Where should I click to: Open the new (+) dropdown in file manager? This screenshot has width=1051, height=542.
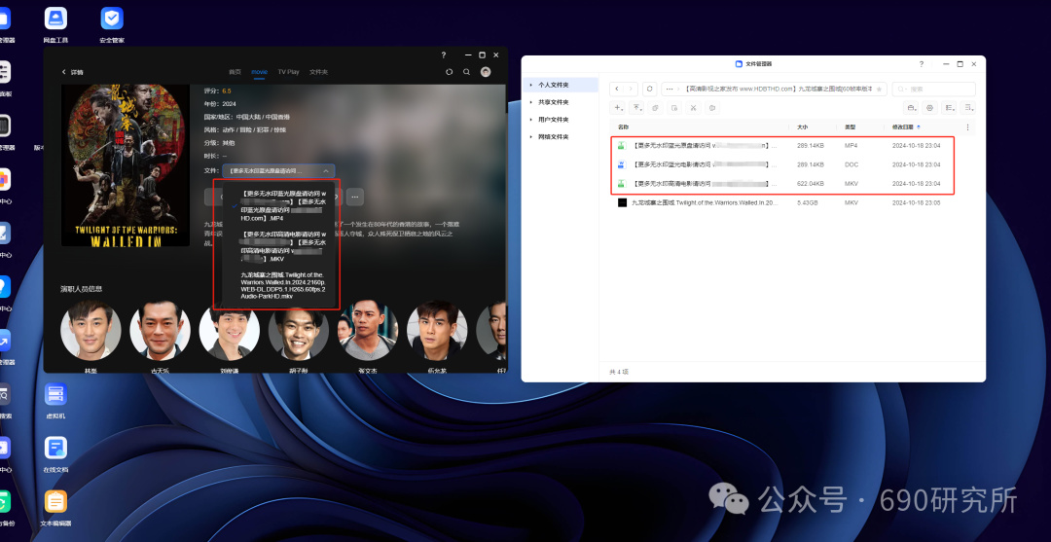pyautogui.click(x=617, y=108)
